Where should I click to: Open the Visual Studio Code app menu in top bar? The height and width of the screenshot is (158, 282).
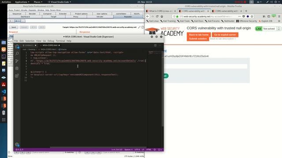pos(59,2)
